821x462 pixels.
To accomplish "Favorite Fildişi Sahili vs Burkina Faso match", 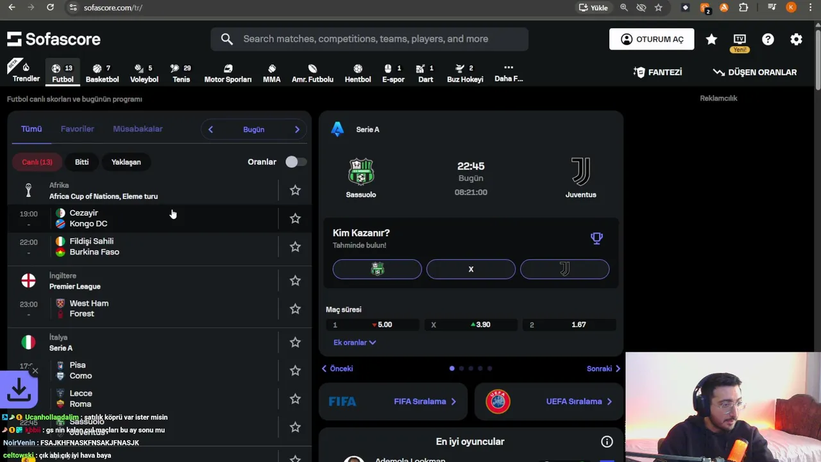I will pyautogui.click(x=295, y=247).
